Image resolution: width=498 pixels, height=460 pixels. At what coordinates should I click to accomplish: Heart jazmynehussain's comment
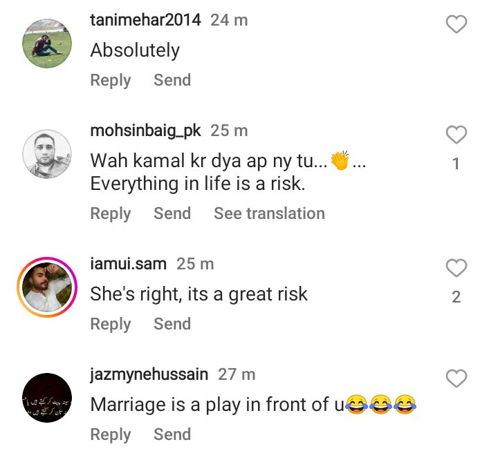pyautogui.click(x=456, y=378)
